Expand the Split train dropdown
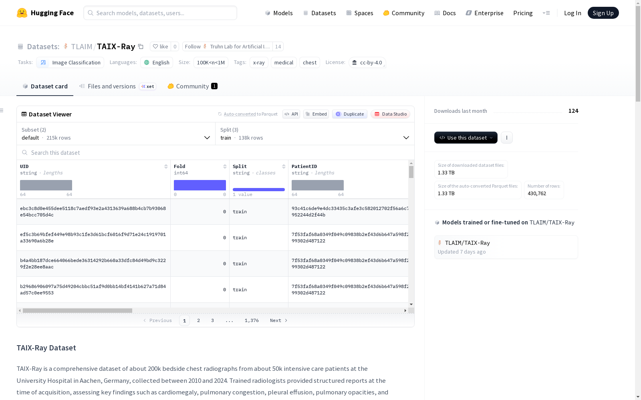 pos(315,134)
